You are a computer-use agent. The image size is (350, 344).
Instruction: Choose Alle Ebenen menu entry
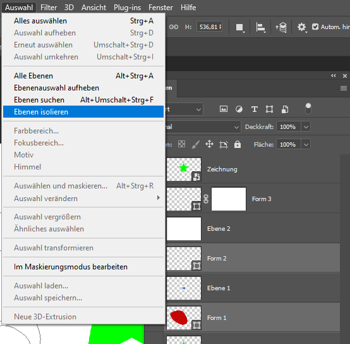click(83, 76)
